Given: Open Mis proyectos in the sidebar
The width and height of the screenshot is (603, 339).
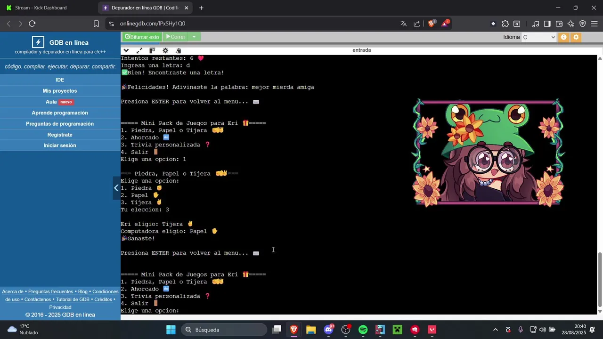Looking at the screenshot, I should pos(60,91).
